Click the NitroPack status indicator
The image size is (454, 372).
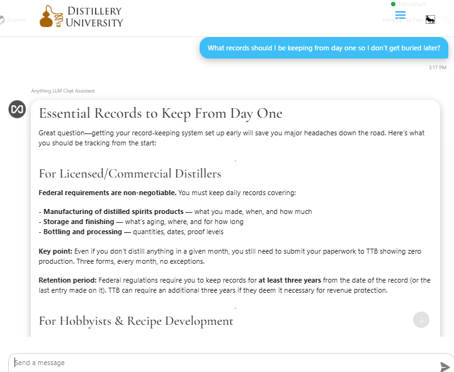pos(409,4)
